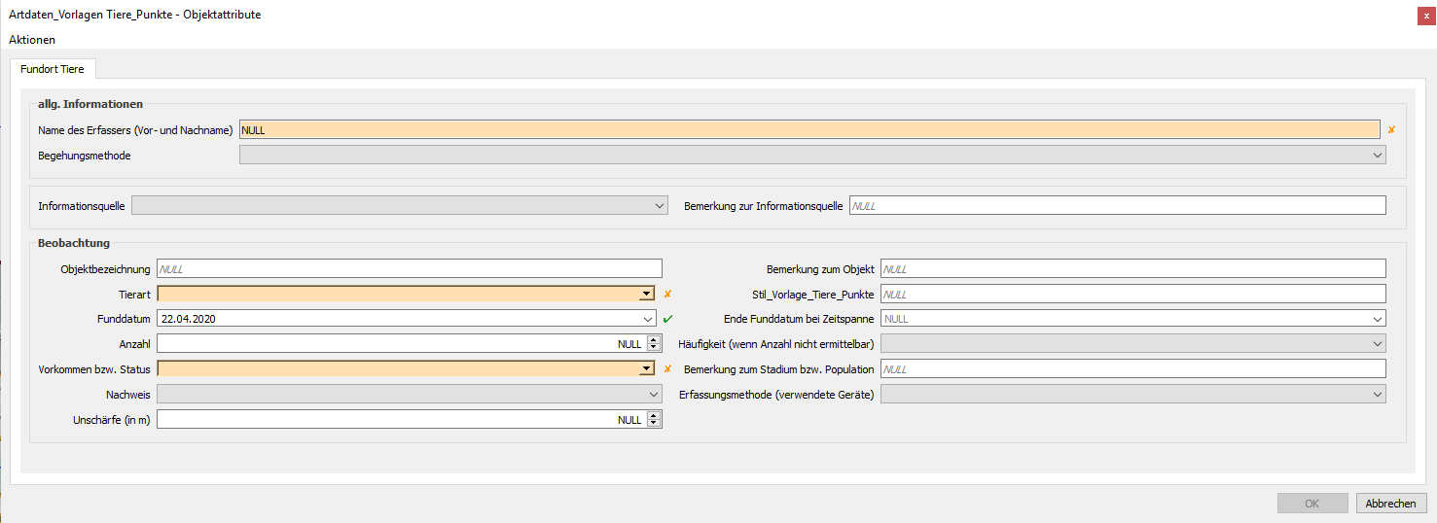Open the Nachweis dropdown
Screen dimensions: 1437x523
point(653,395)
